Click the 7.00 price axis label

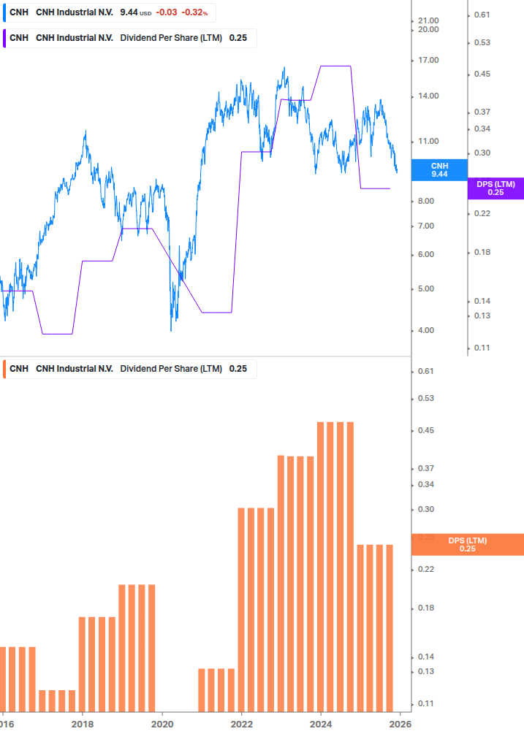[426, 226]
